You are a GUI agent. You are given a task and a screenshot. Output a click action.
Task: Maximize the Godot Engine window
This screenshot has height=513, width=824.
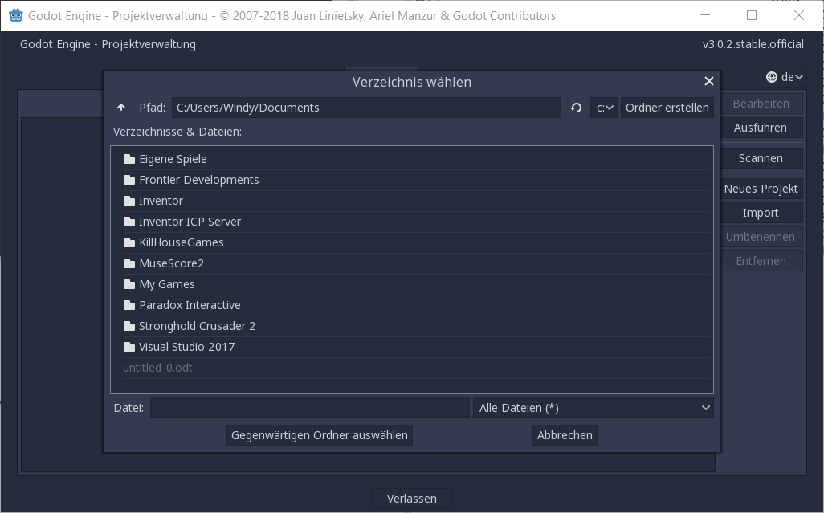[752, 15]
